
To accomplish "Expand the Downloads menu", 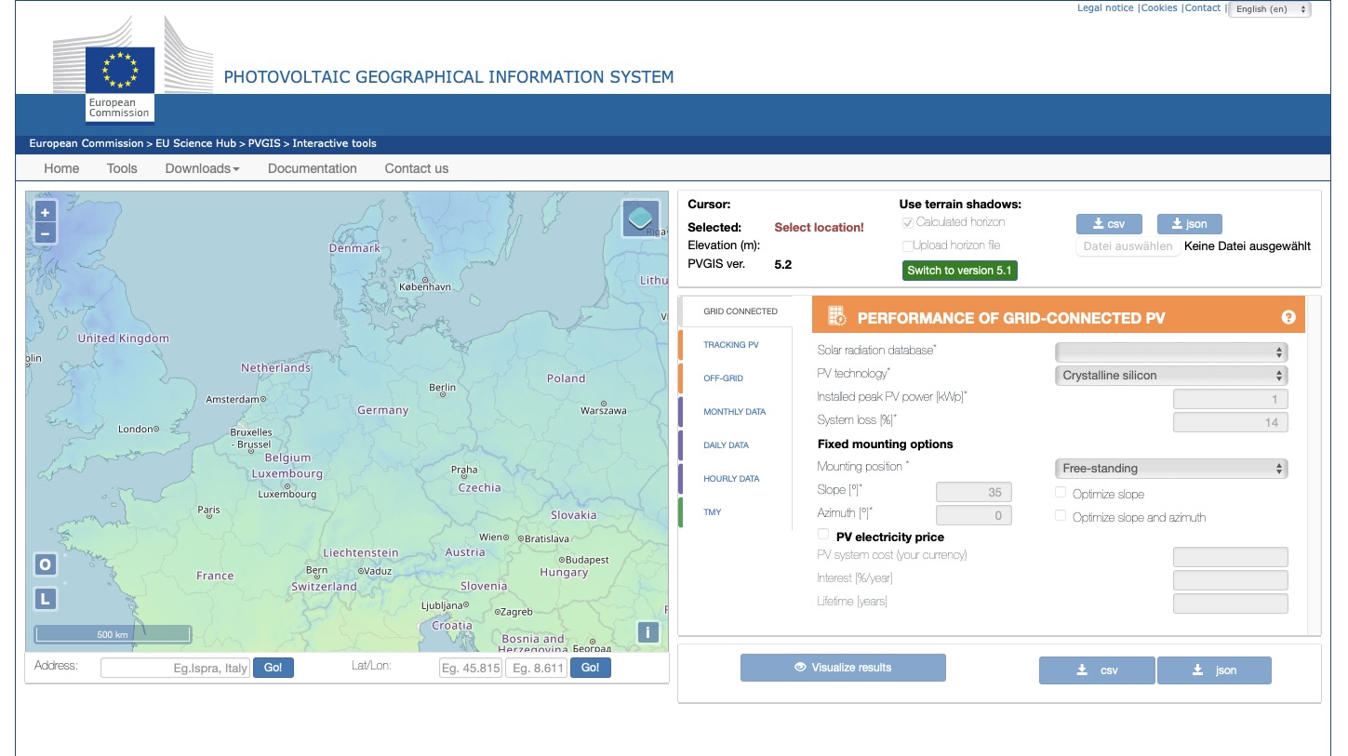I will click(x=202, y=168).
